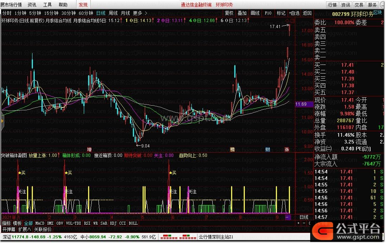Open the 资讯 menu in menu bar
The height and width of the screenshot is (243, 386).
coord(32,5)
